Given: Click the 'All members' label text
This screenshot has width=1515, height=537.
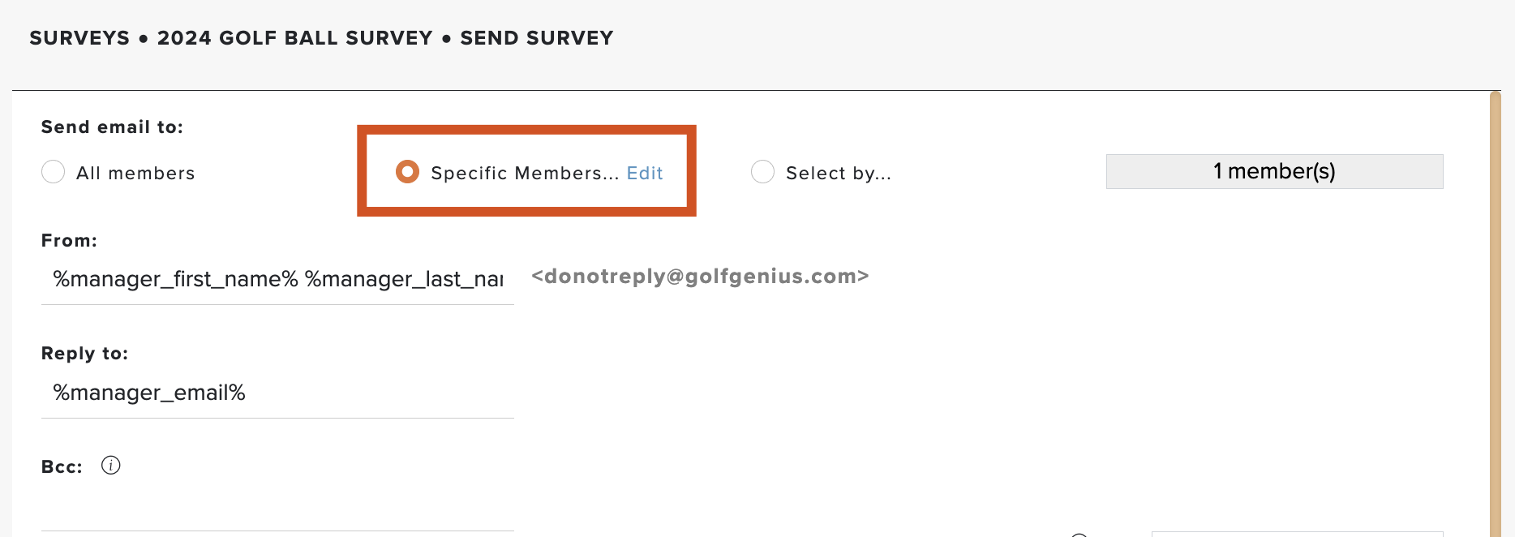Looking at the screenshot, I should (135, 173).
